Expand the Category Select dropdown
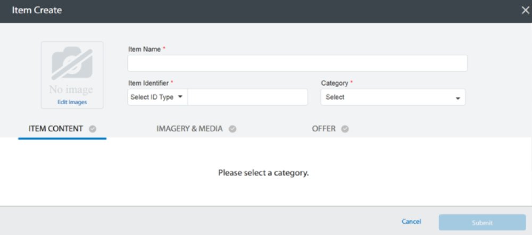 pos(393,97)
